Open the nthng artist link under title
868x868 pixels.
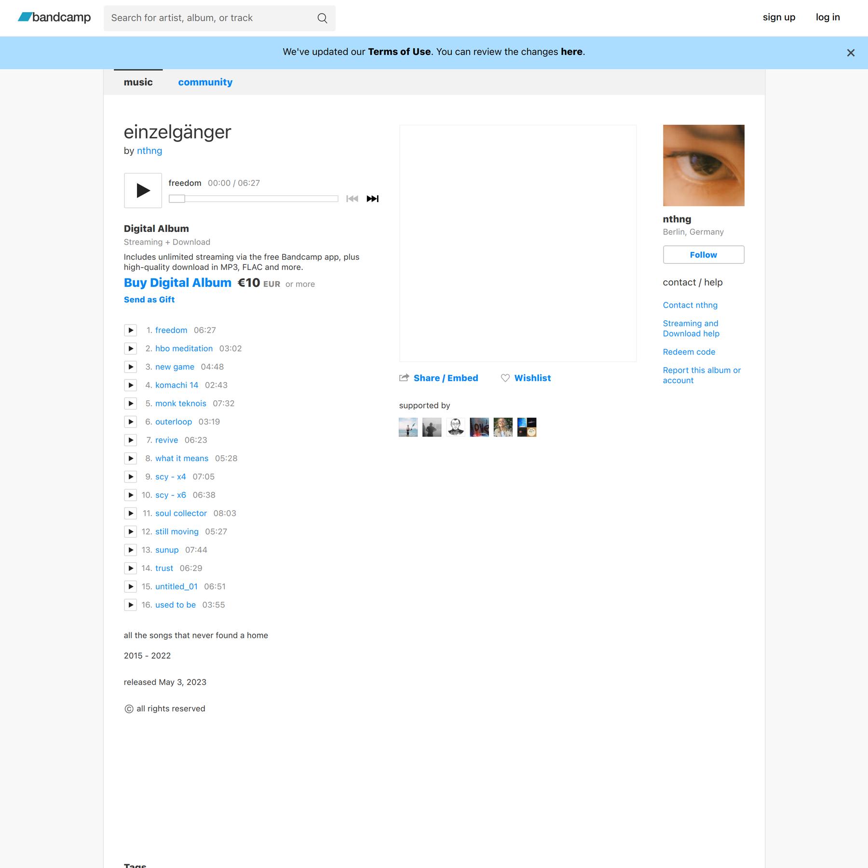pyautogui.click(x=149, y=151)
